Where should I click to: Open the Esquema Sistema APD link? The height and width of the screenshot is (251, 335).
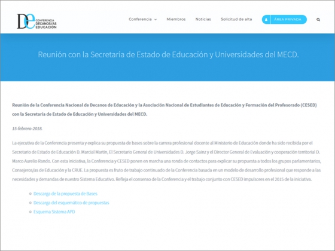point(54,212)
